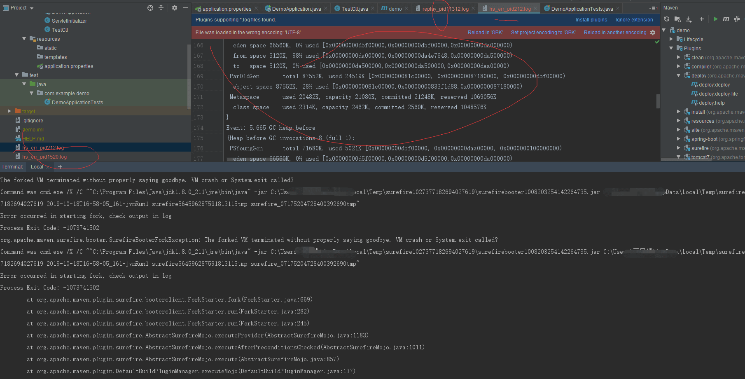Viewport: 745px width, 379px height.
Task: Click 'Install plugins' link
Action: [x=591, y=20]
